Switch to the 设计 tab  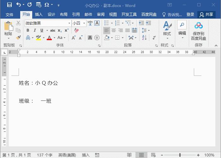51,15
